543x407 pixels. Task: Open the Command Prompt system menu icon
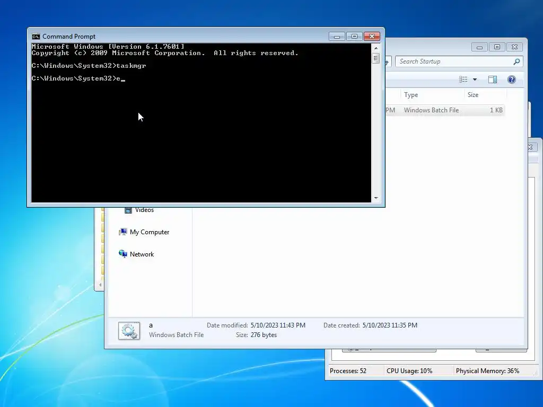(36, 37)
